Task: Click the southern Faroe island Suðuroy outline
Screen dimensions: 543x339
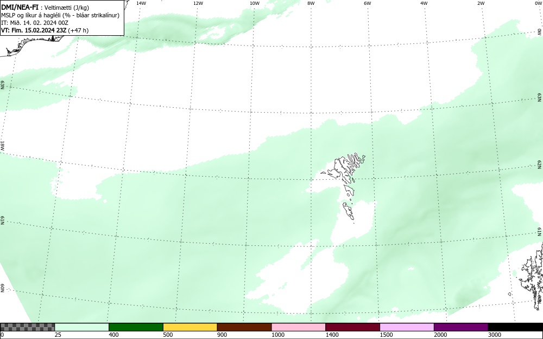Action: coord(349,212)
